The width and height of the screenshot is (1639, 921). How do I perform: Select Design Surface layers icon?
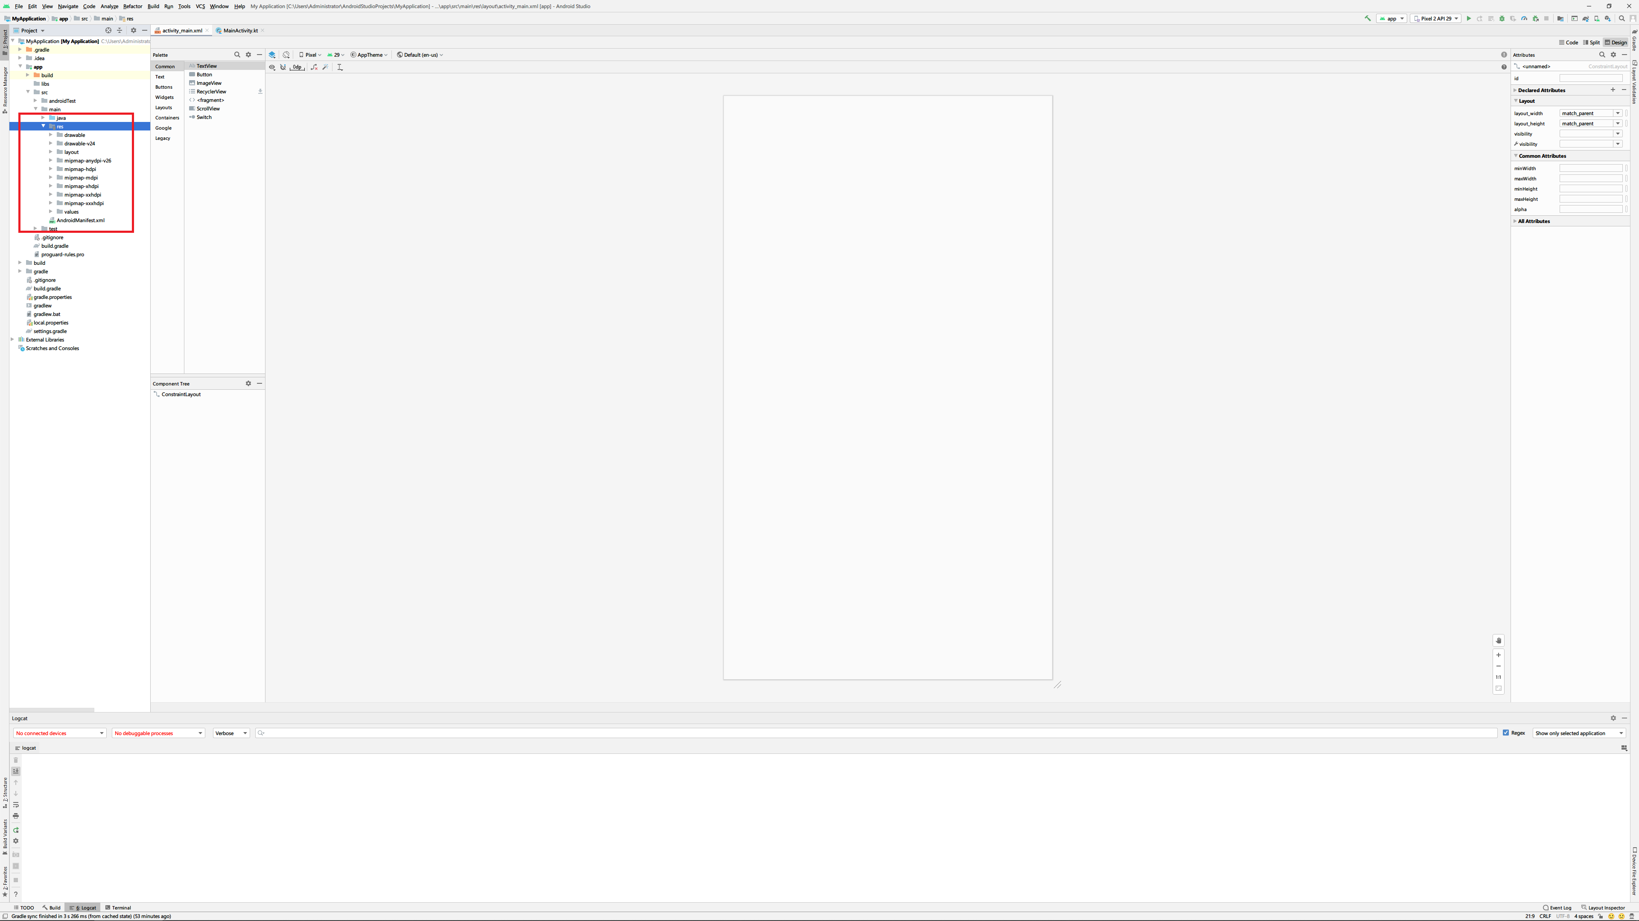[x=272, y=55]
